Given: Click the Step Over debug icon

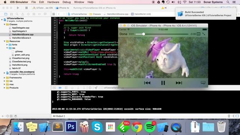Looking at the screenshot, I should [x=72, y=88].
